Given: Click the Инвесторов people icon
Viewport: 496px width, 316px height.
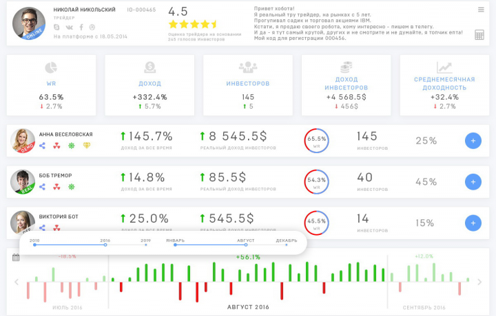Looking at the screenshot, I should point(248,67).
